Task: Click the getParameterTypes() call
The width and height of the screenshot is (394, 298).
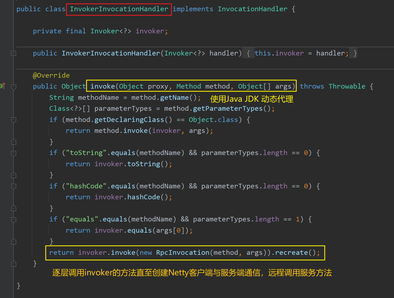Action: [x=232, y=109]
